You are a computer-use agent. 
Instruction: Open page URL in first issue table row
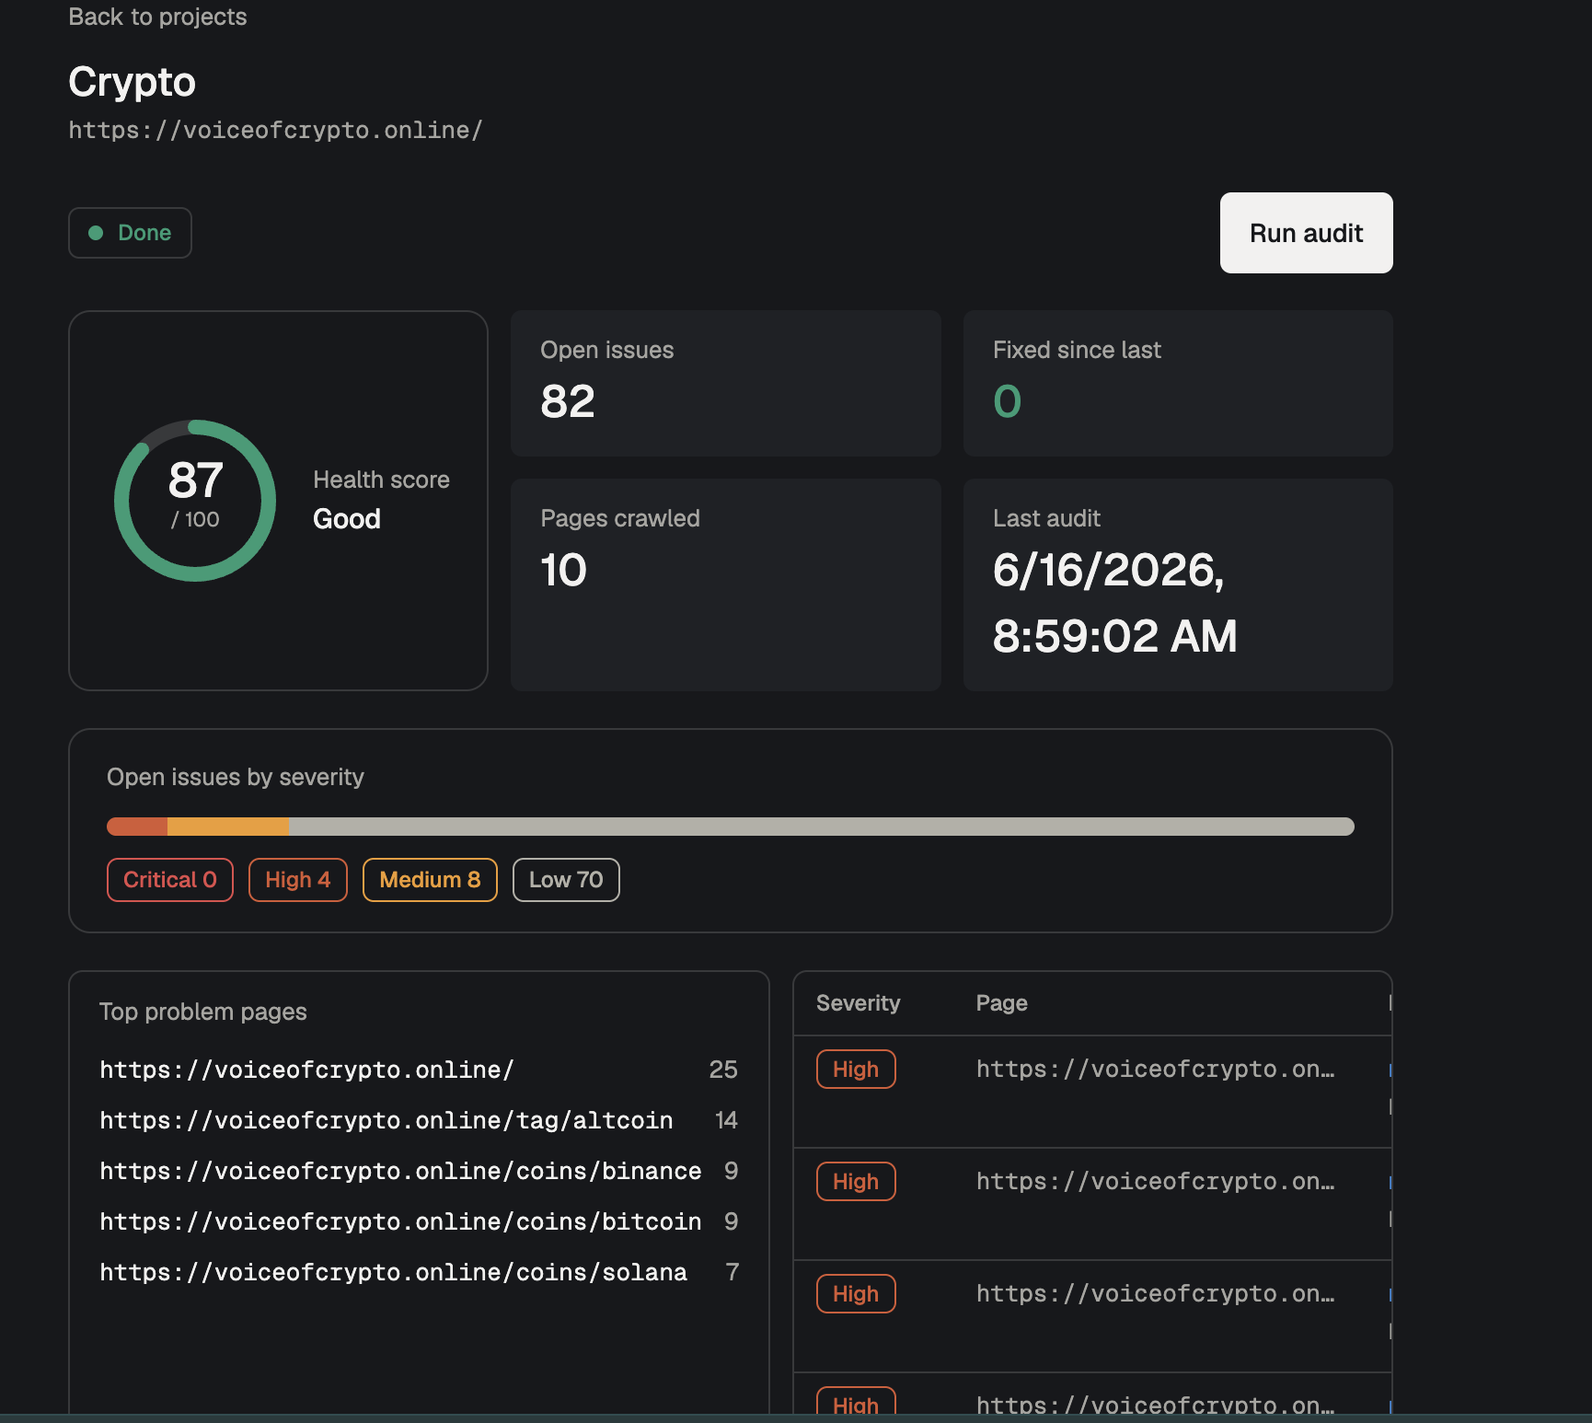[1155, 1070]
